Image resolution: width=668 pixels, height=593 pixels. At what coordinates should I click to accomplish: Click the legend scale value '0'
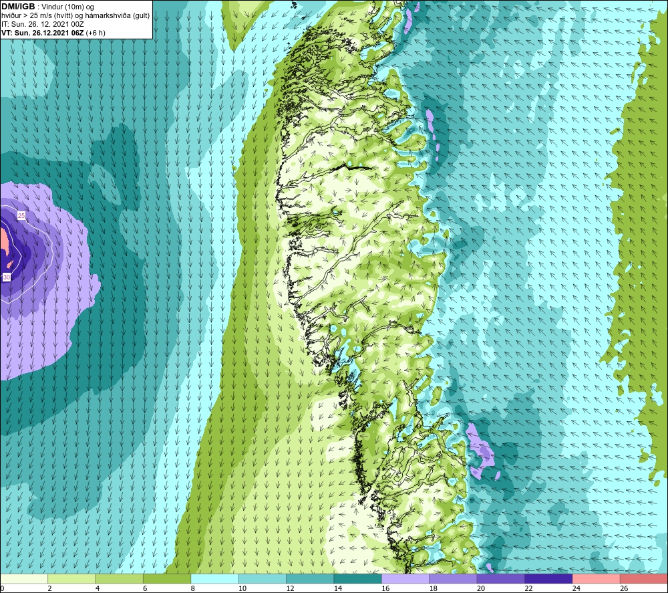[2, 589]
